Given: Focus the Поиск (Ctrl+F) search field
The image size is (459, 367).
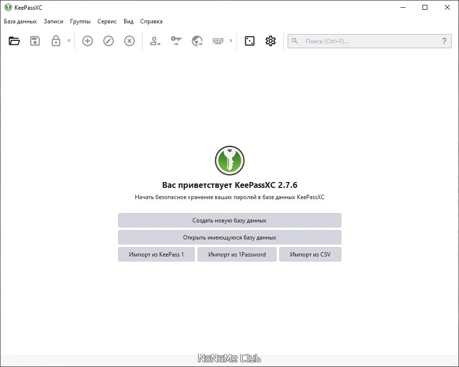Looking at the screenshot, I should [369, 41].
